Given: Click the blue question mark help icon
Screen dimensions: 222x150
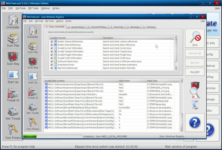Looking at the screenshot, I should click(195, 123).
